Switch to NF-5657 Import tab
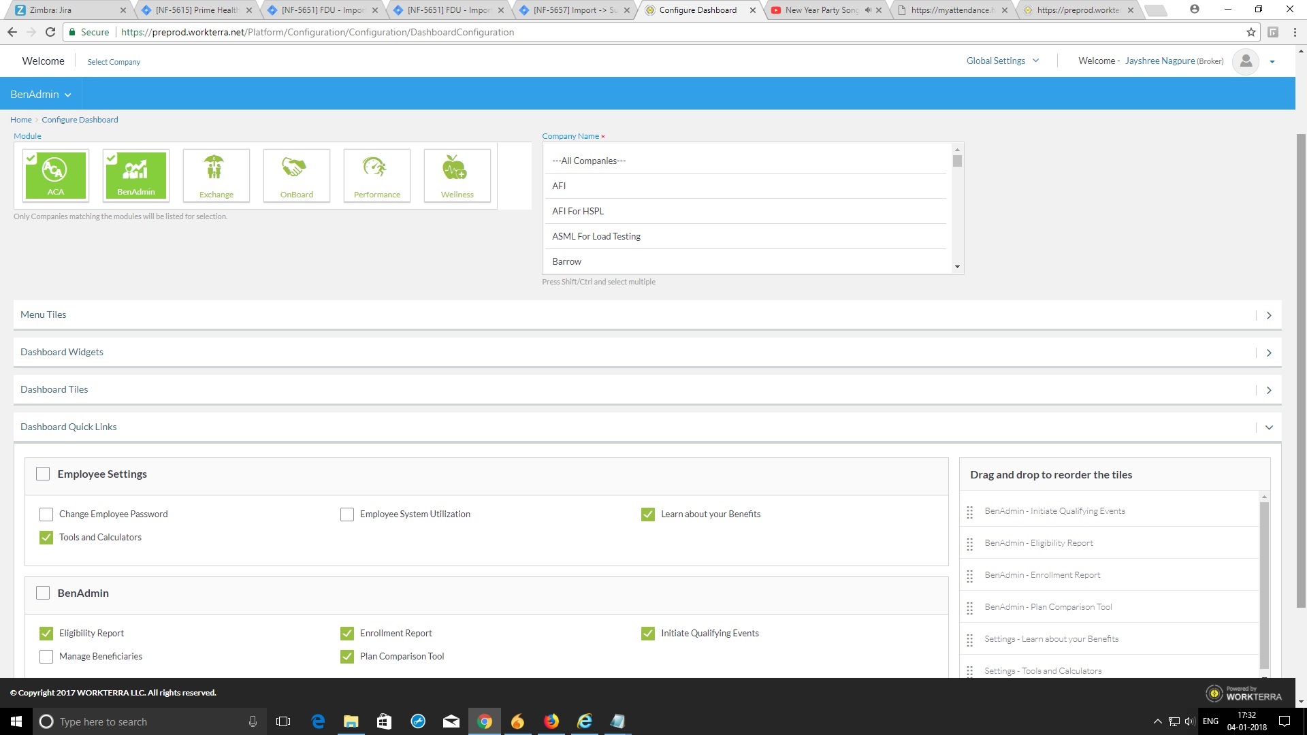Screen dimensions: 1307x735 point(575,10)
